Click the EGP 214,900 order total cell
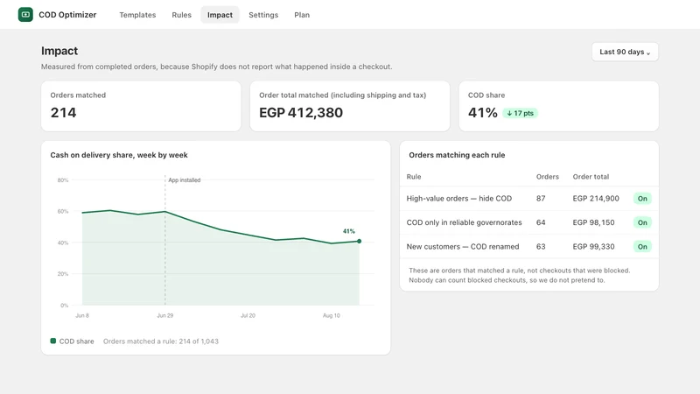The width and height of the screenshot is (700, 394). (x=596, y=199)
